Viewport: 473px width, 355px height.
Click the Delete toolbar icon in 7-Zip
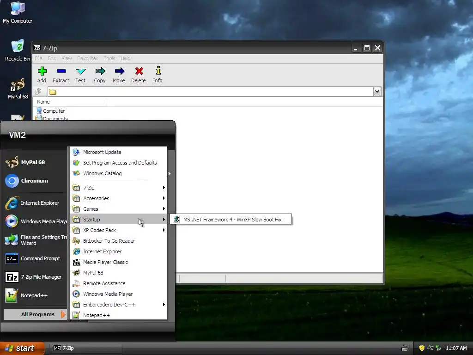point(139,74)
